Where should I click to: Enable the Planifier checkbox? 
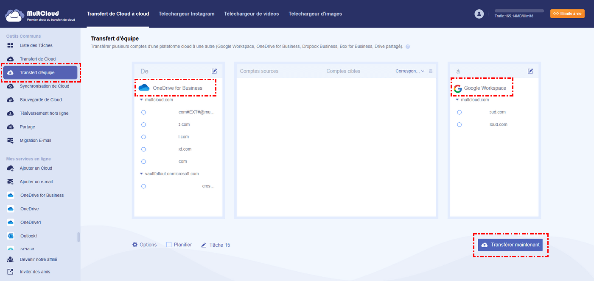point(169,245)
